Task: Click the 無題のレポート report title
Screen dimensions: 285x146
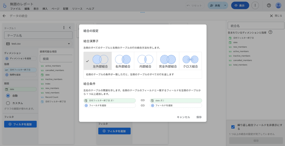Action: (x=22, y=4)
